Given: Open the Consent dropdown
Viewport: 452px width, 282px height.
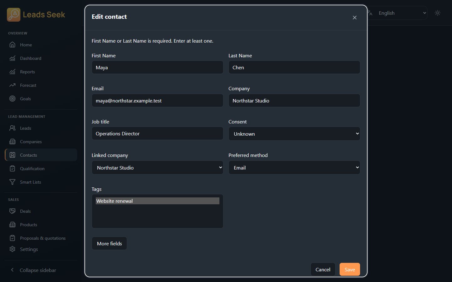Looking at the screenshot, I should 294,134.
